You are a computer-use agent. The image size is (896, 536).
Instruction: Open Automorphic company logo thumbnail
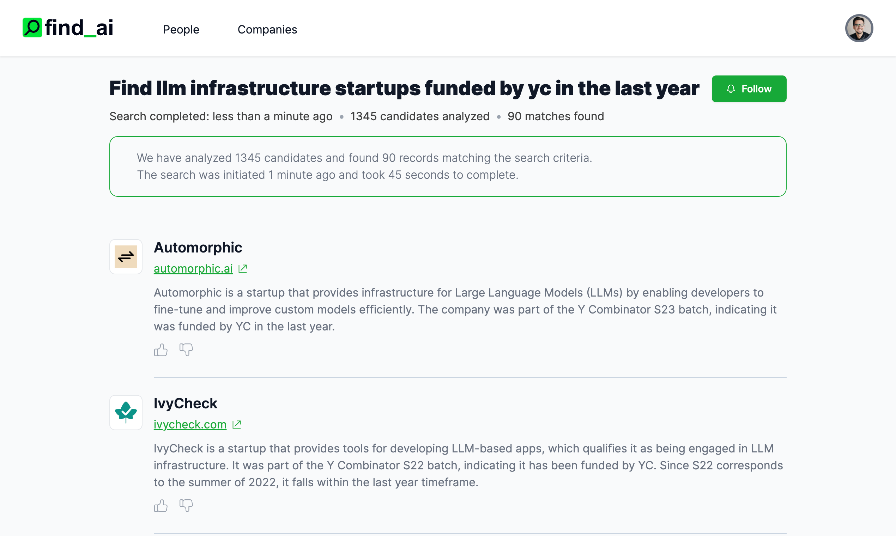[x=126, y=257]
